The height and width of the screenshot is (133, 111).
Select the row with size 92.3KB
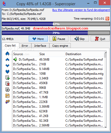pos(58,121)
